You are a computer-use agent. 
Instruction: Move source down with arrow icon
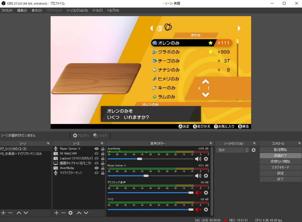[x=86, y=213]
